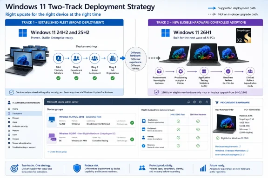Screen dimensions: 268x178
Task: Open Learn about Snapdragon X2 link
Action: [230, 155]
